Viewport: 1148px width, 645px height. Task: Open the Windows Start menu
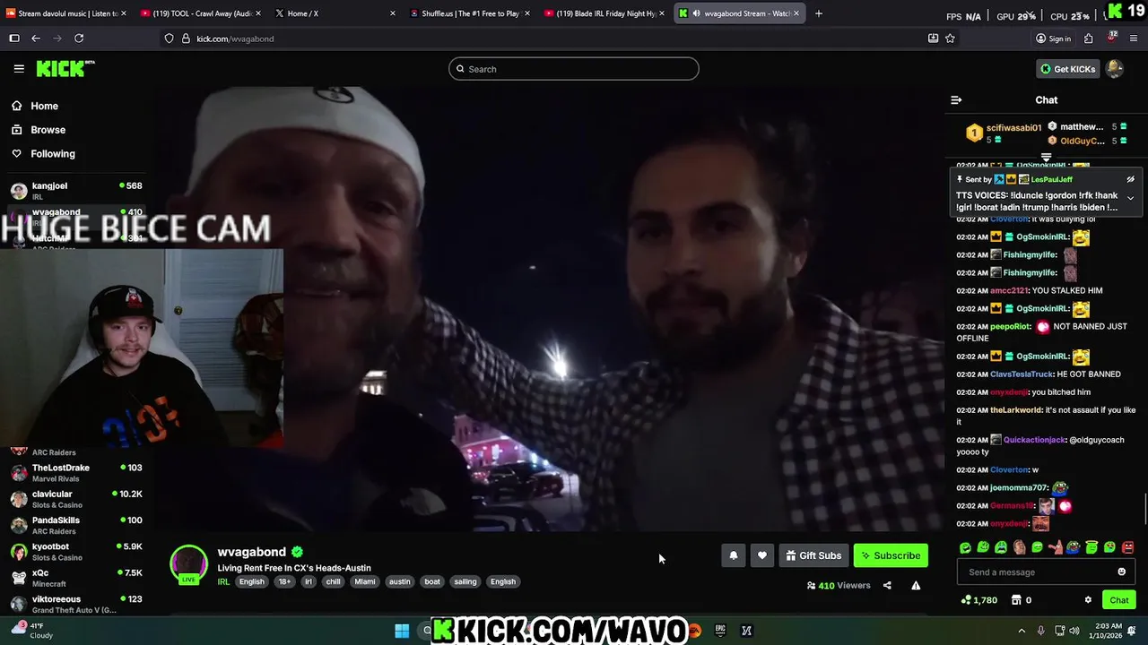[x=402, y=631]
